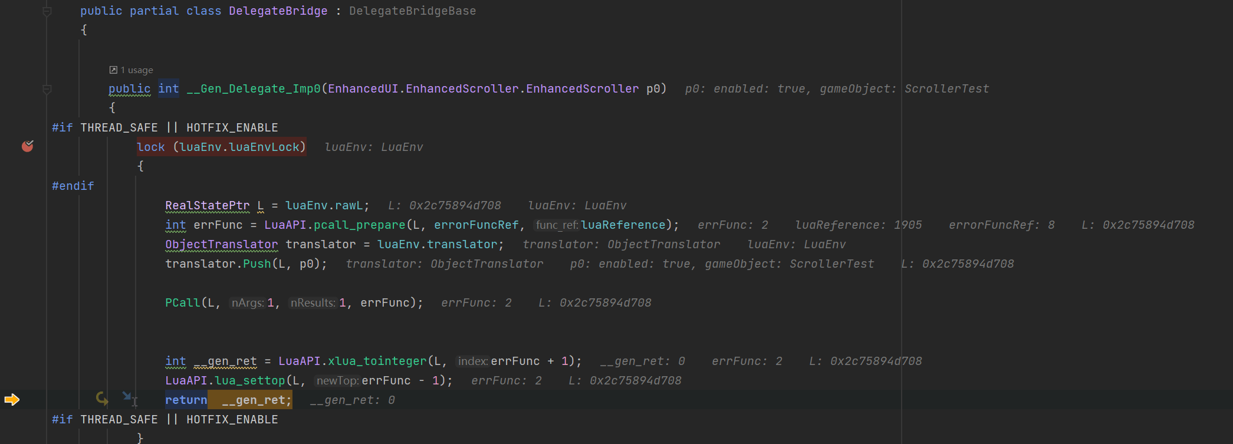Click the blue run-to-cursor arrow on return line
1233x444 pixels.
tap(127, 396)
